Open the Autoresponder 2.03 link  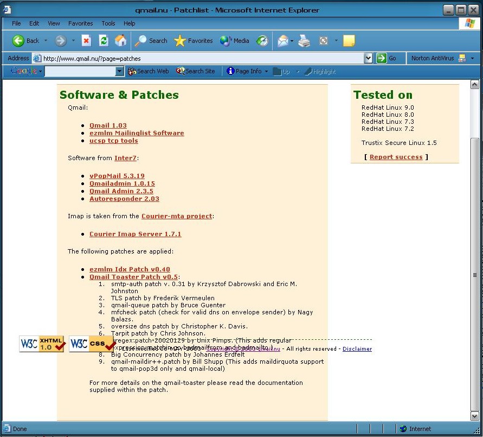pos(125,199)
